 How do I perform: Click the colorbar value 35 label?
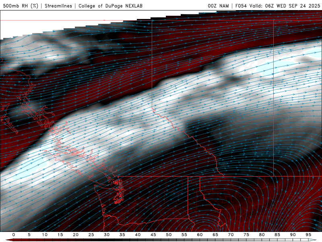pos(122,235)
